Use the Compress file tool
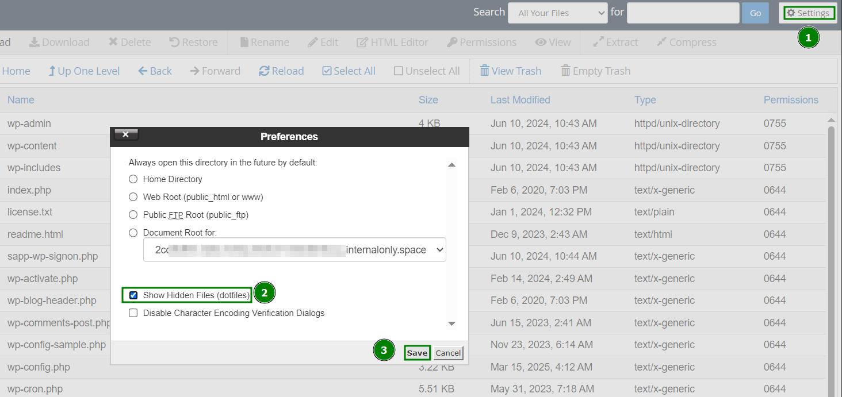842x397 pixels. click(686, 42)
